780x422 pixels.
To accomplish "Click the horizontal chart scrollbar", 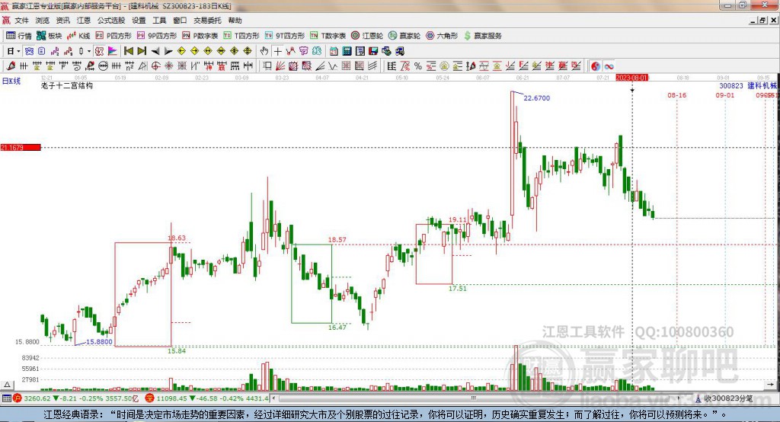I will point(472,398).
